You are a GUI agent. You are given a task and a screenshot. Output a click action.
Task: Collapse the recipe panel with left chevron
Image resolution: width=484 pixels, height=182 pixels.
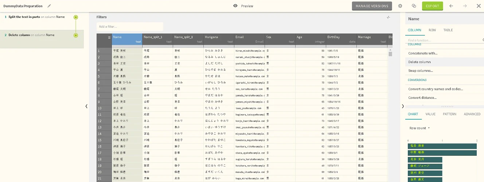click(x=86, y=106)
